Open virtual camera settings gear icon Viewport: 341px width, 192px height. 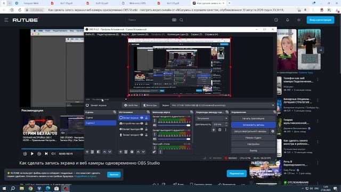point(273,131)
